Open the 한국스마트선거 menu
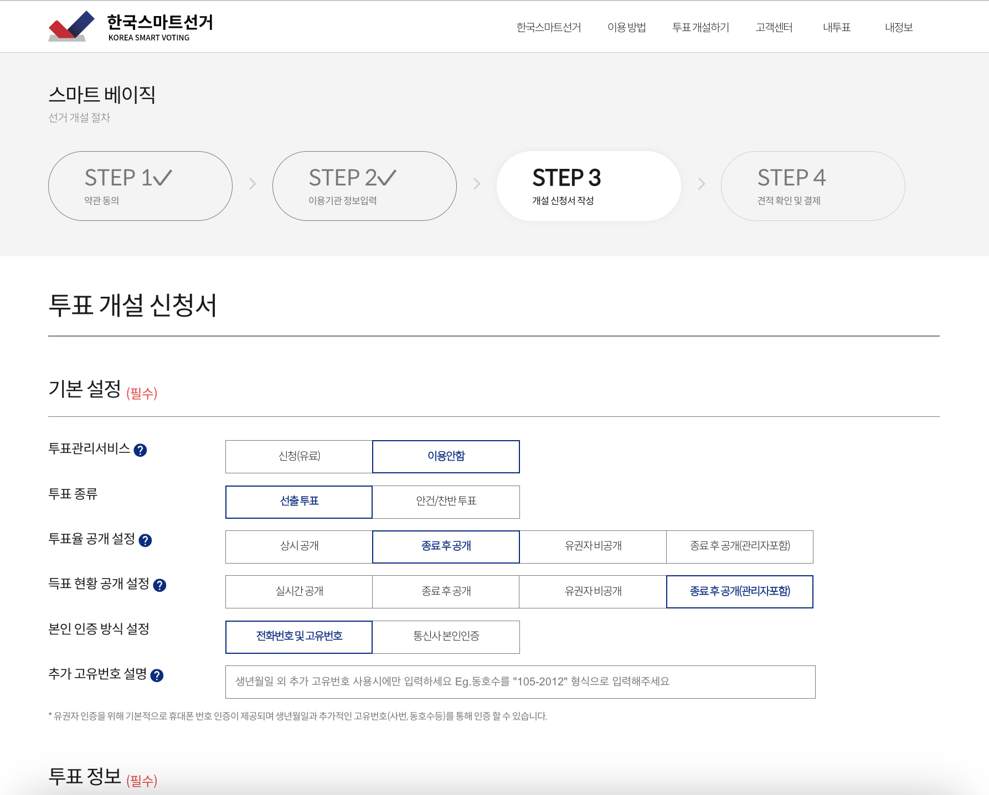The image size is (989, 795). pos(549,27)
